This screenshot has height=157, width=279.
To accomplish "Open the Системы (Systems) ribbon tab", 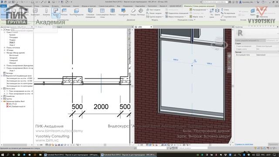I will pos(45,6).
